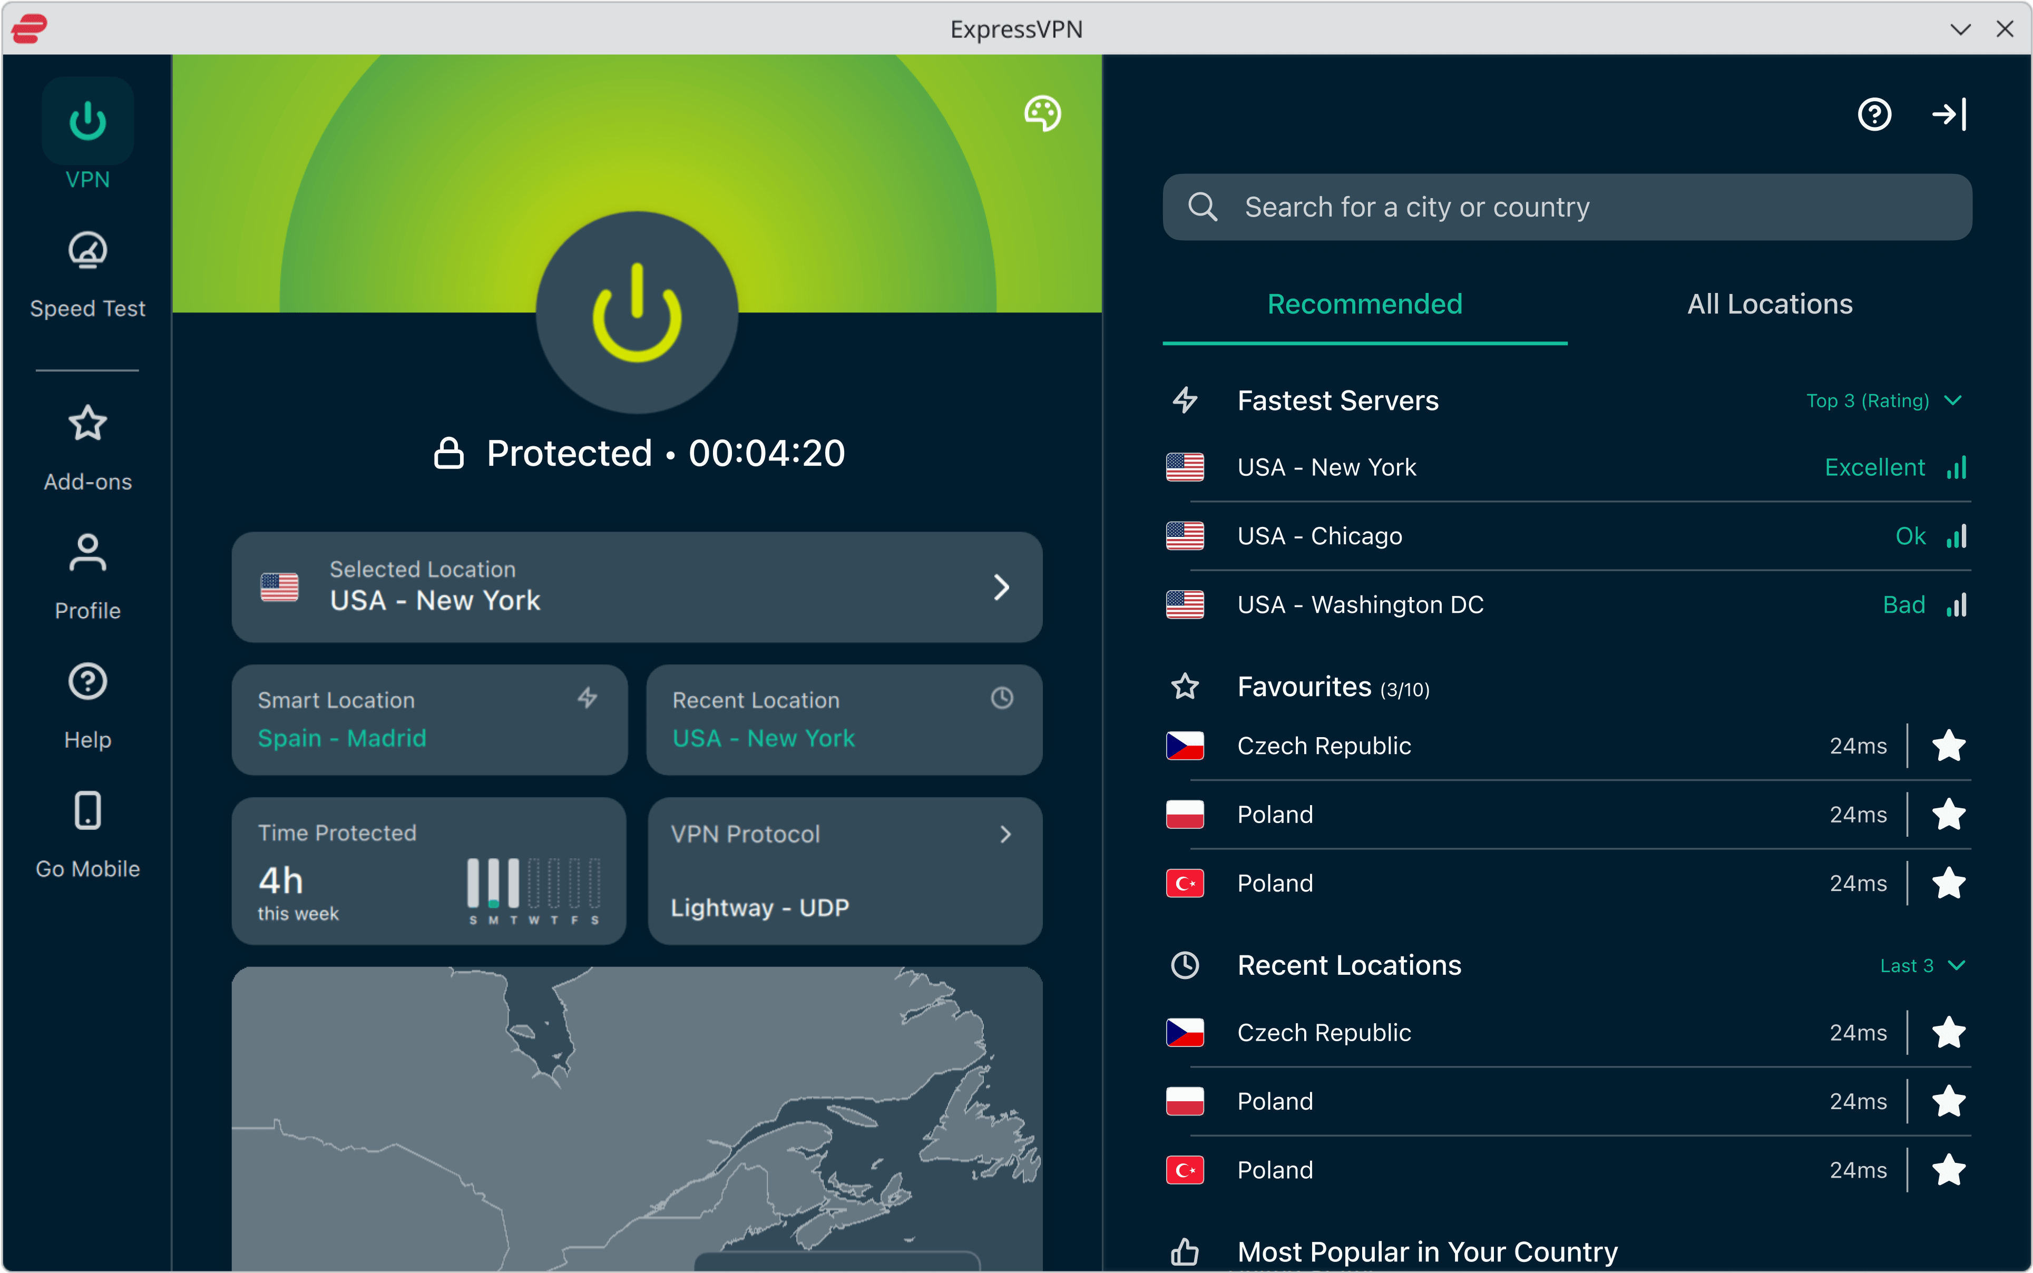The height and width of the screenshot is (1273, 2033).
Task: Open the Help sidebar icon
Action: click(x=87, y=682)
